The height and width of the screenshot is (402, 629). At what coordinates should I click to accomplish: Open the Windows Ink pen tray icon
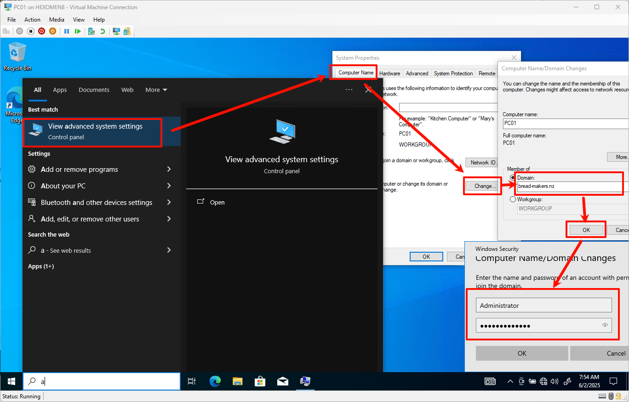[x=567, y=381]
